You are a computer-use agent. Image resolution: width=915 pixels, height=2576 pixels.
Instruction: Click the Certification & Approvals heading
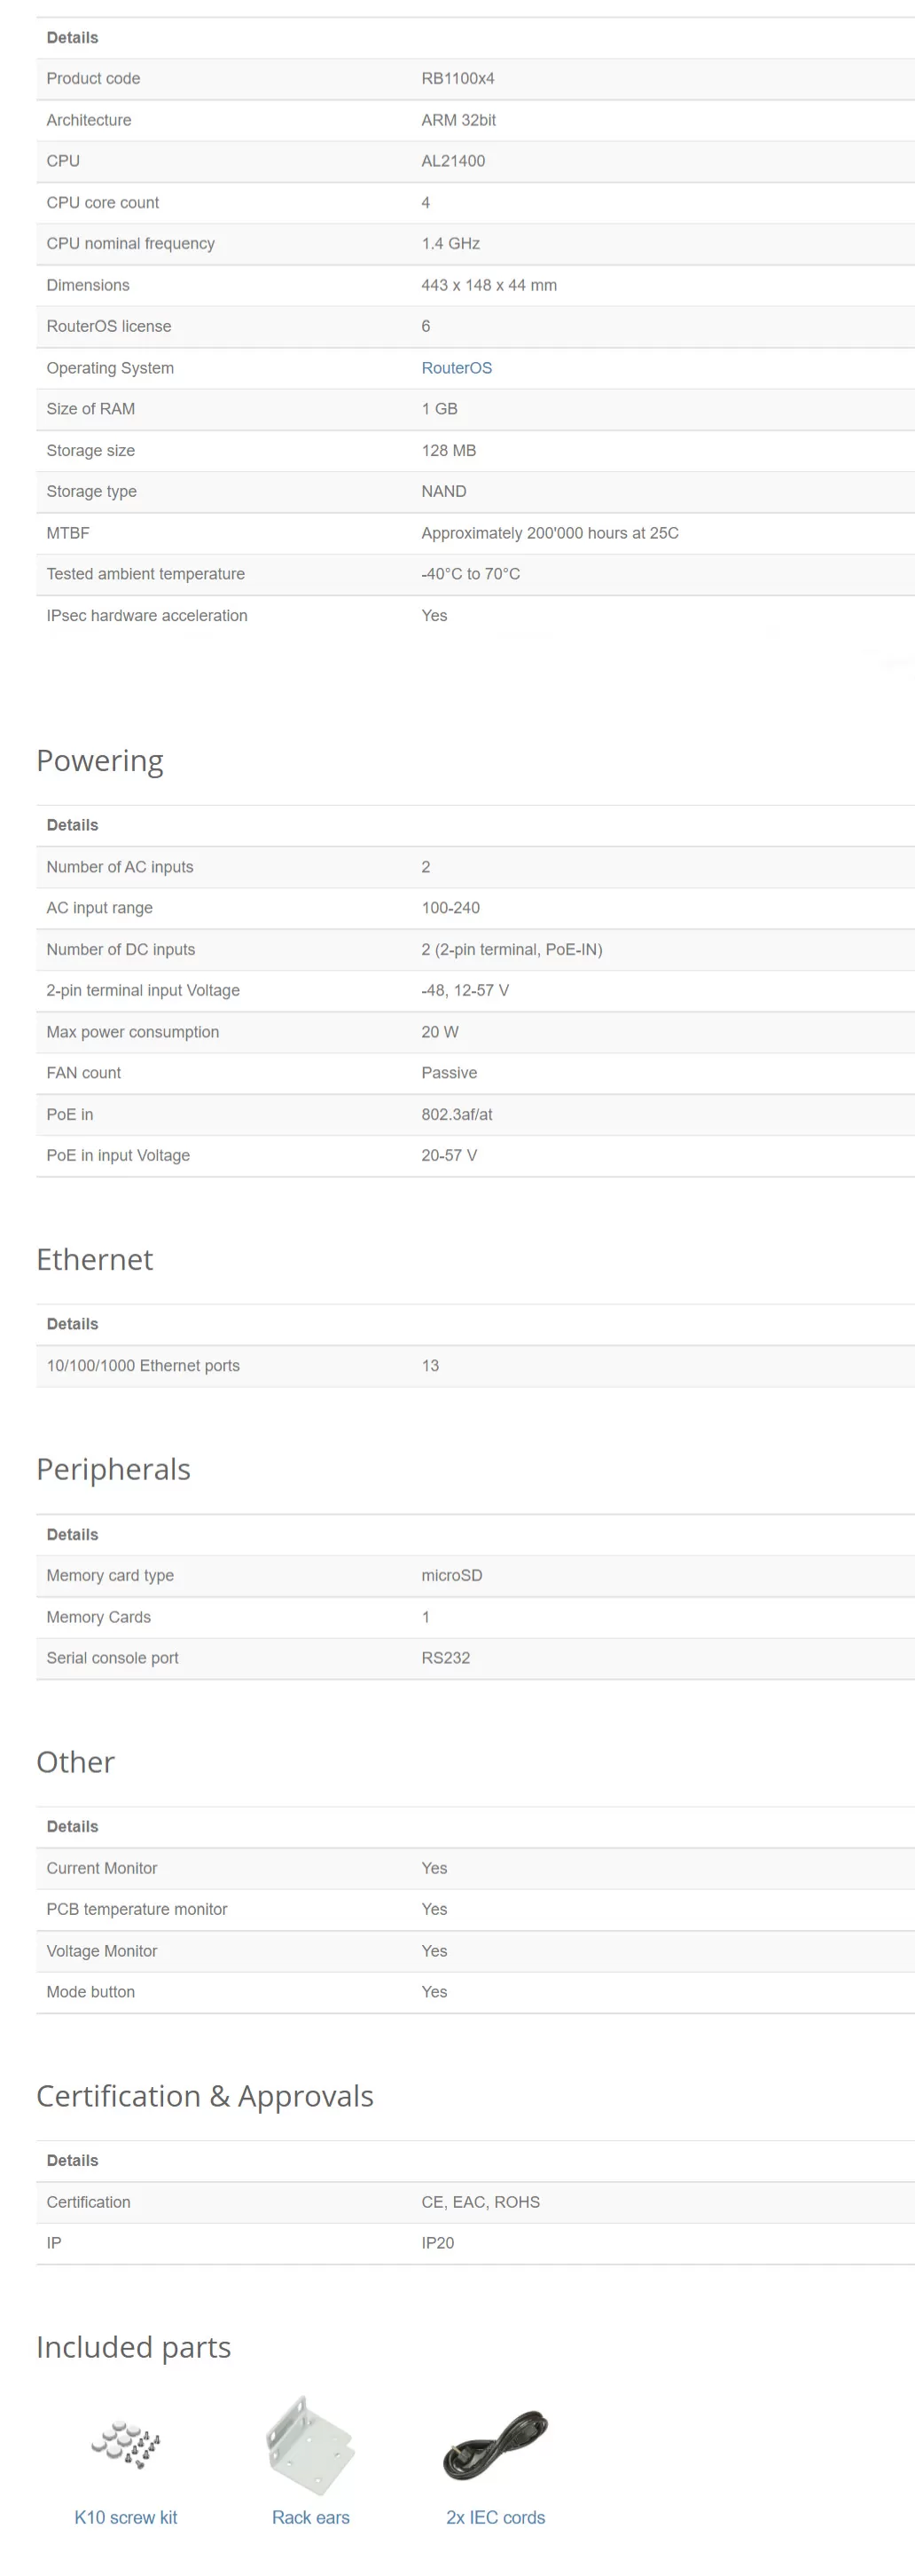(x=205, y=2095)
